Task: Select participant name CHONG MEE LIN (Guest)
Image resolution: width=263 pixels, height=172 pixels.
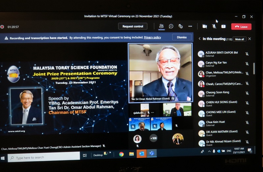Action: coord(221,112)
